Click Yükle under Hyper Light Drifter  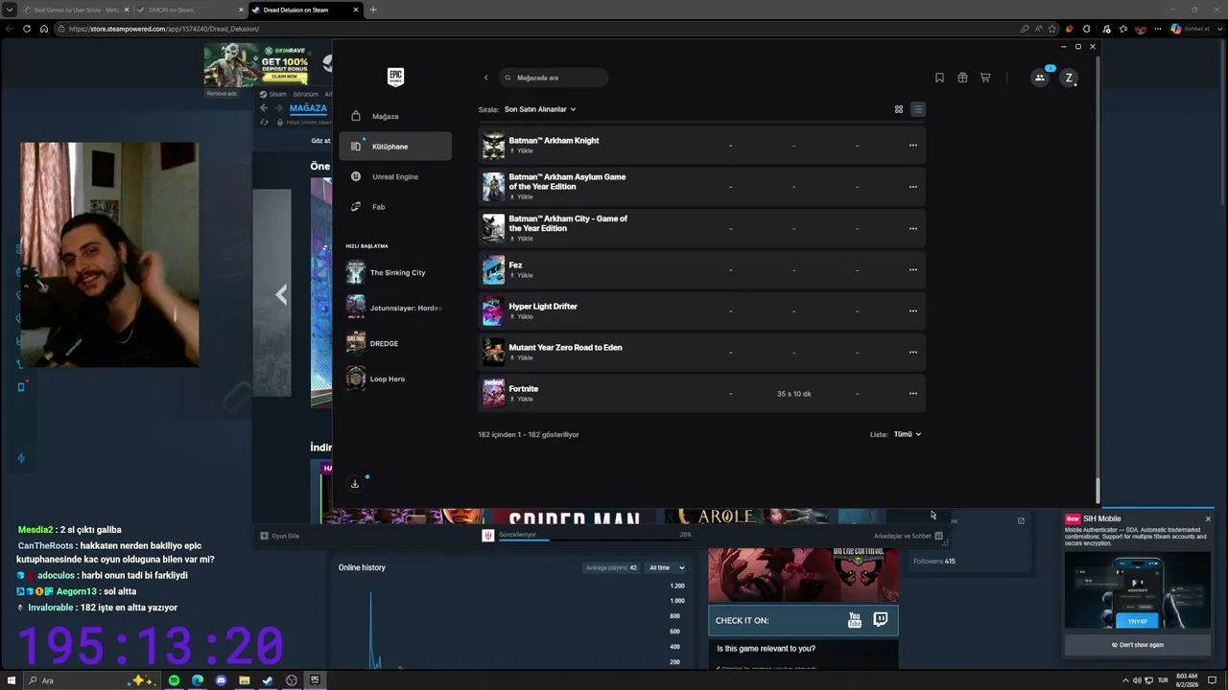[x=522, y=316]
